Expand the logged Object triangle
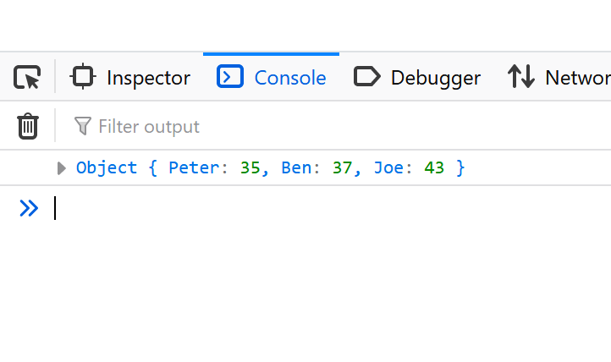The height and width of the screenshot is (362, 611). click(x=61, y=168)
